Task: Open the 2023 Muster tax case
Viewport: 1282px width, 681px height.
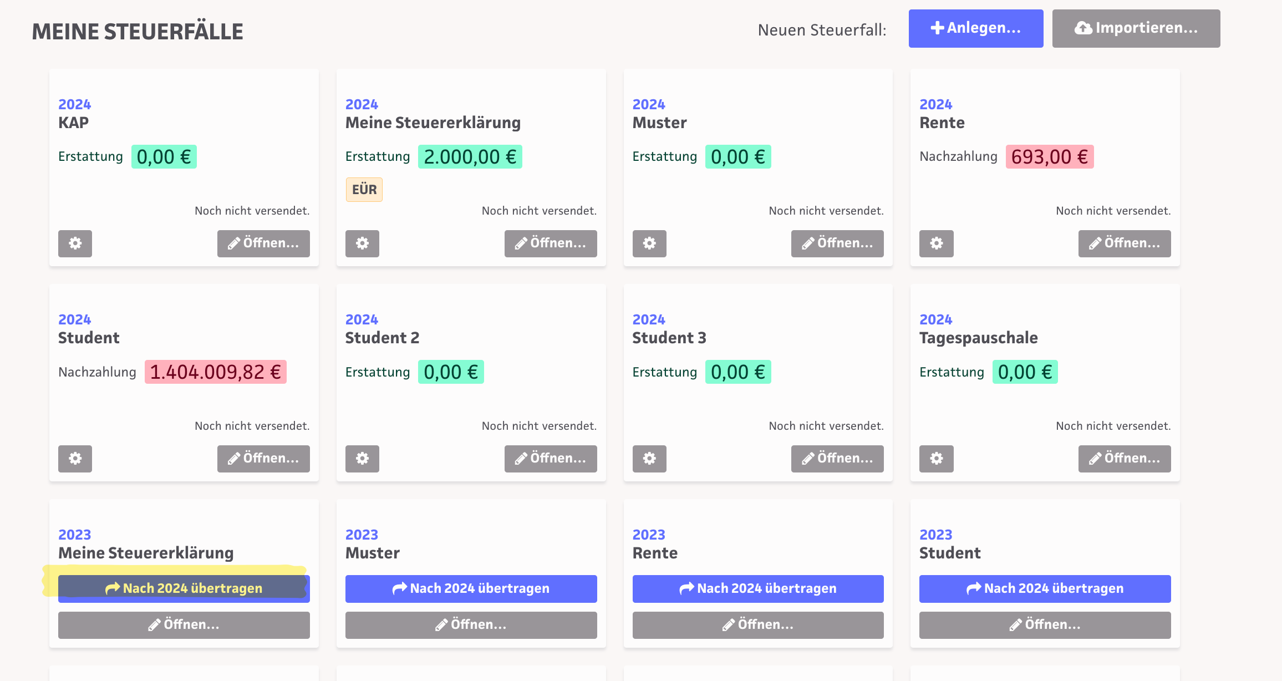Action: pyautogui.click(x=471, y=625)
